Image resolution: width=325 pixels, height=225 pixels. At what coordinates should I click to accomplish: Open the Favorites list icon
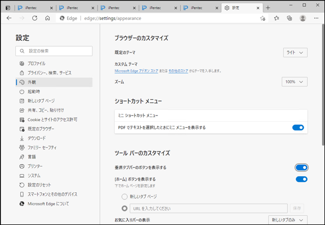pyautogui.click(x=276, y=18)
